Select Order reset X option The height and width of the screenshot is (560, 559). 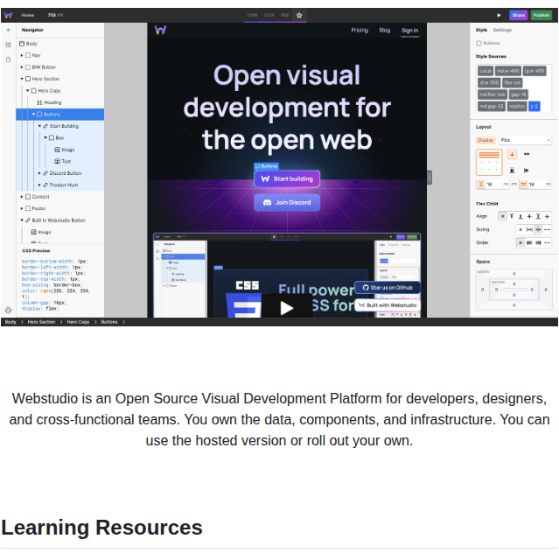point(521,243)
